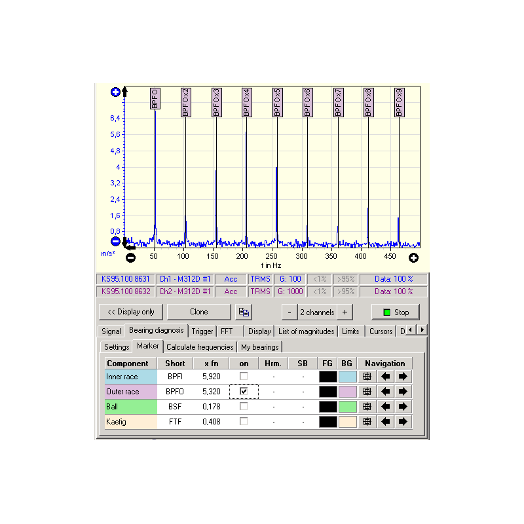The image size is (524, 524).
Task: Open black FG color swatch for Inner race
Action: (328, 377)
